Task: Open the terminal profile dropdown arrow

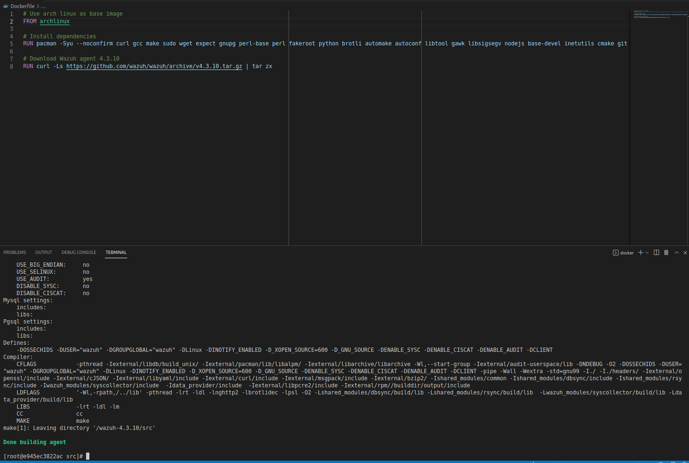Action: click(x=646, y=252)
